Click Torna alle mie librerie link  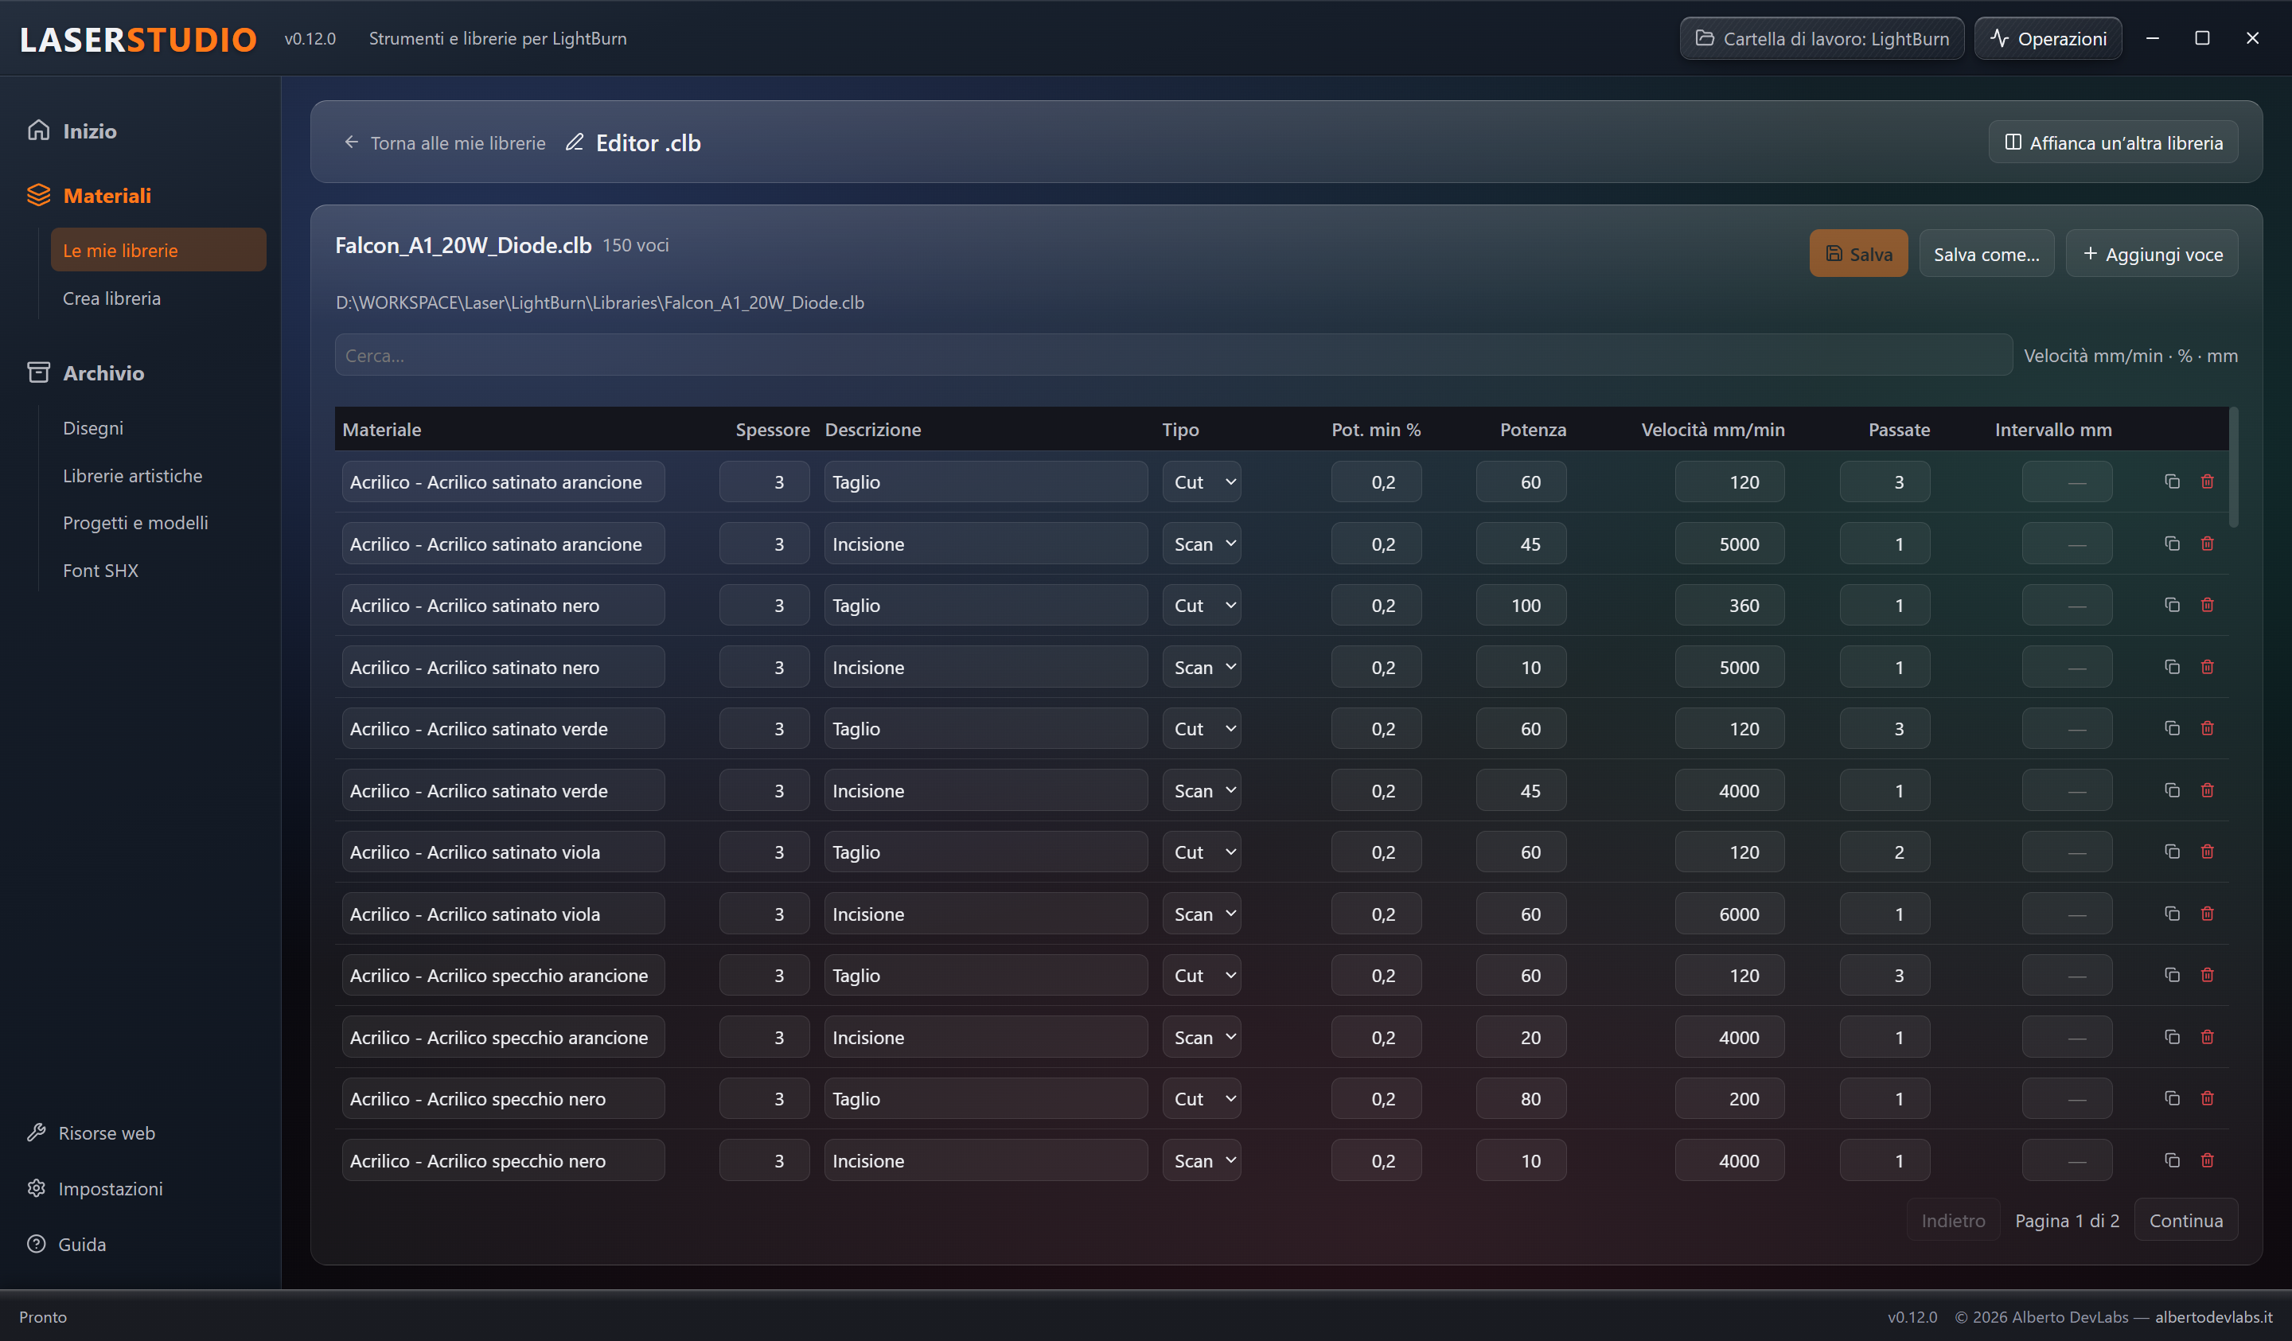pos(445,142)
